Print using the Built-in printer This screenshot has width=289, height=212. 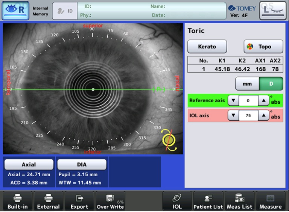point(18,201)
